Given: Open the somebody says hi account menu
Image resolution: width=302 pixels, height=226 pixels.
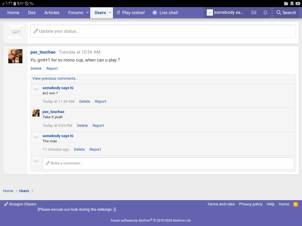Looking at the screenshot, I should click(225, 13).
